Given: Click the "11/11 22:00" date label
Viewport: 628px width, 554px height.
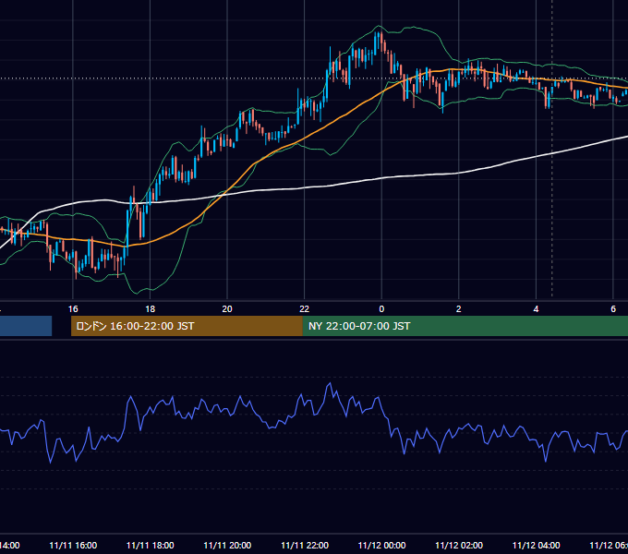Looking at the screenshot, I should click(x=305, y=545).
